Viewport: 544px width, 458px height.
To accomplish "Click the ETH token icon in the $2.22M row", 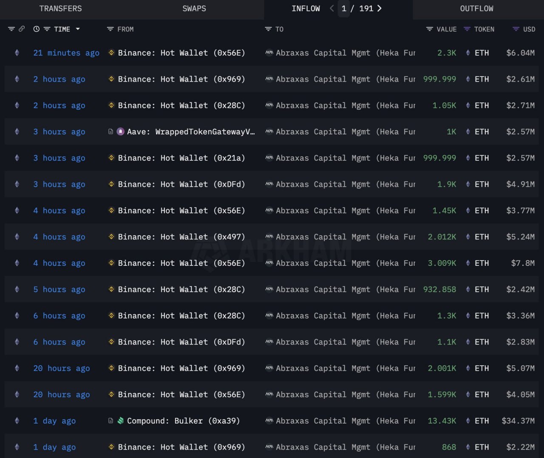I will click(x=468, y=447).
